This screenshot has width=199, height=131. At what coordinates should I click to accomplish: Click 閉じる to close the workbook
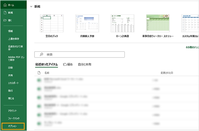point(11,98)
